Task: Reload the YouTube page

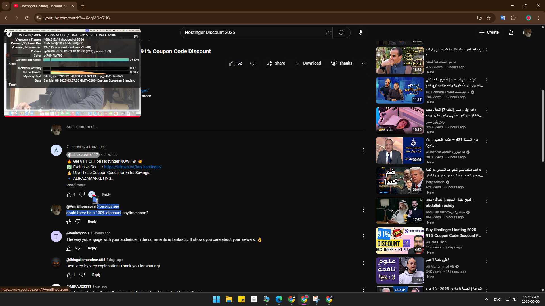Action: click(x=27, y=18)
